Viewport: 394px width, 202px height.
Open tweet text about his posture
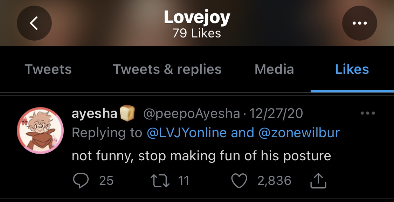(201, 155)
